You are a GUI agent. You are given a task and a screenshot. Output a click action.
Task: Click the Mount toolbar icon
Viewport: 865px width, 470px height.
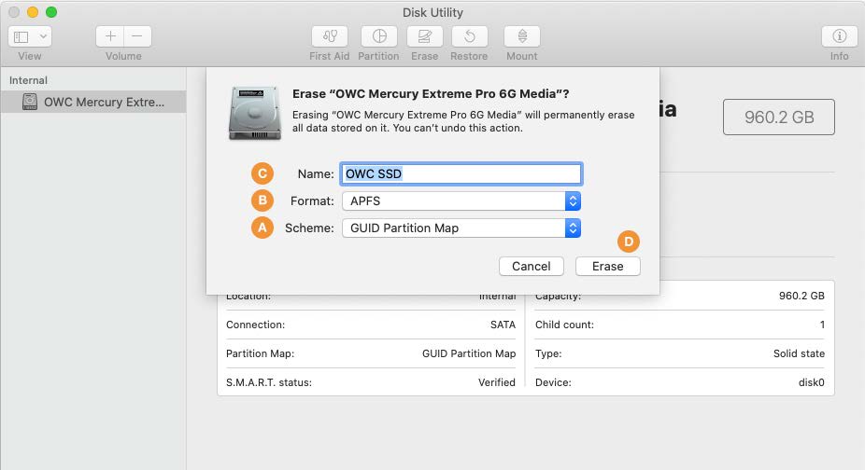point(521,36)
